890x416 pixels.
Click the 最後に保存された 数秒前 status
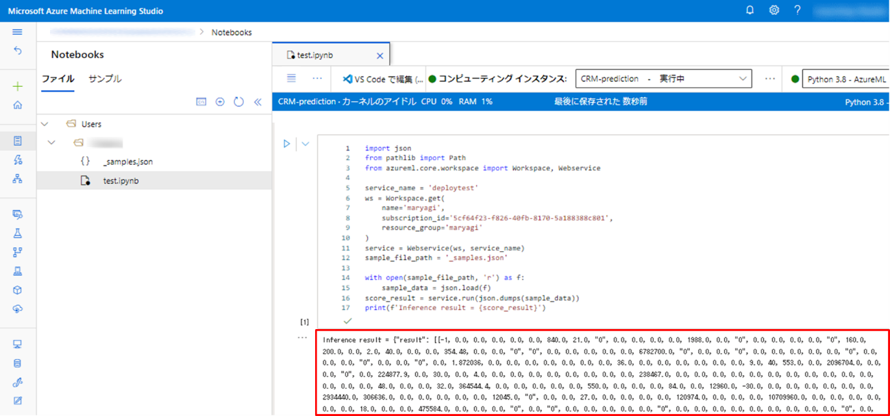(x=601, y=101)
